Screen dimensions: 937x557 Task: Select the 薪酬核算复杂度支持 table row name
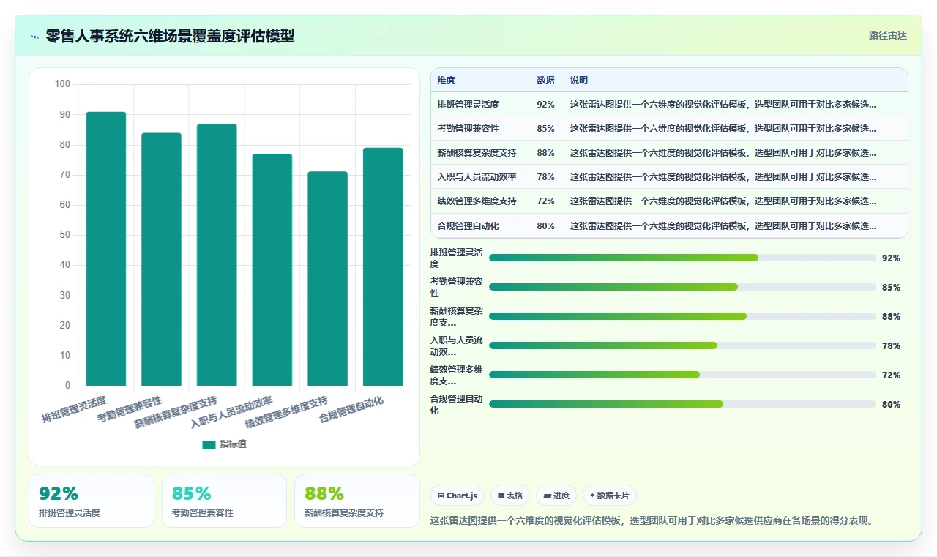[477, 153]
